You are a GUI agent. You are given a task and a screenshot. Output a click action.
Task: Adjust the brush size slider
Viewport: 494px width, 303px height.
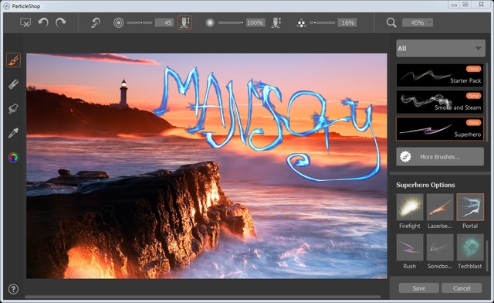click(140, 22)
